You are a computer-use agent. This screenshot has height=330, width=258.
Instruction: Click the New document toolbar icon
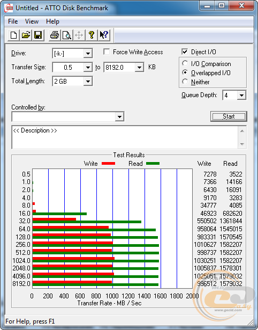pos(13,35)
